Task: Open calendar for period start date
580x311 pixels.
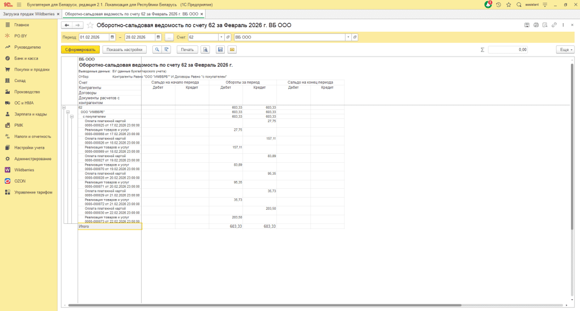Action: pos(112,37)
